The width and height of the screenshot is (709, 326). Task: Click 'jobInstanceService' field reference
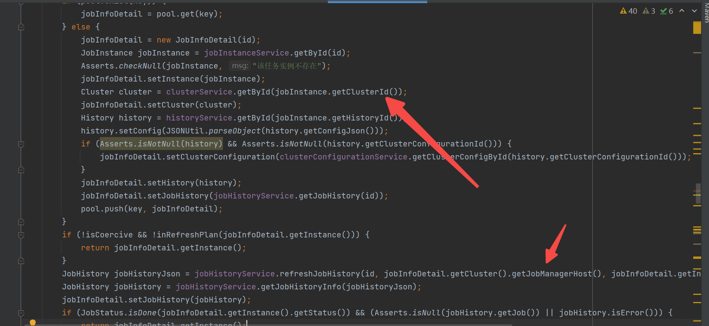(247, 53)
